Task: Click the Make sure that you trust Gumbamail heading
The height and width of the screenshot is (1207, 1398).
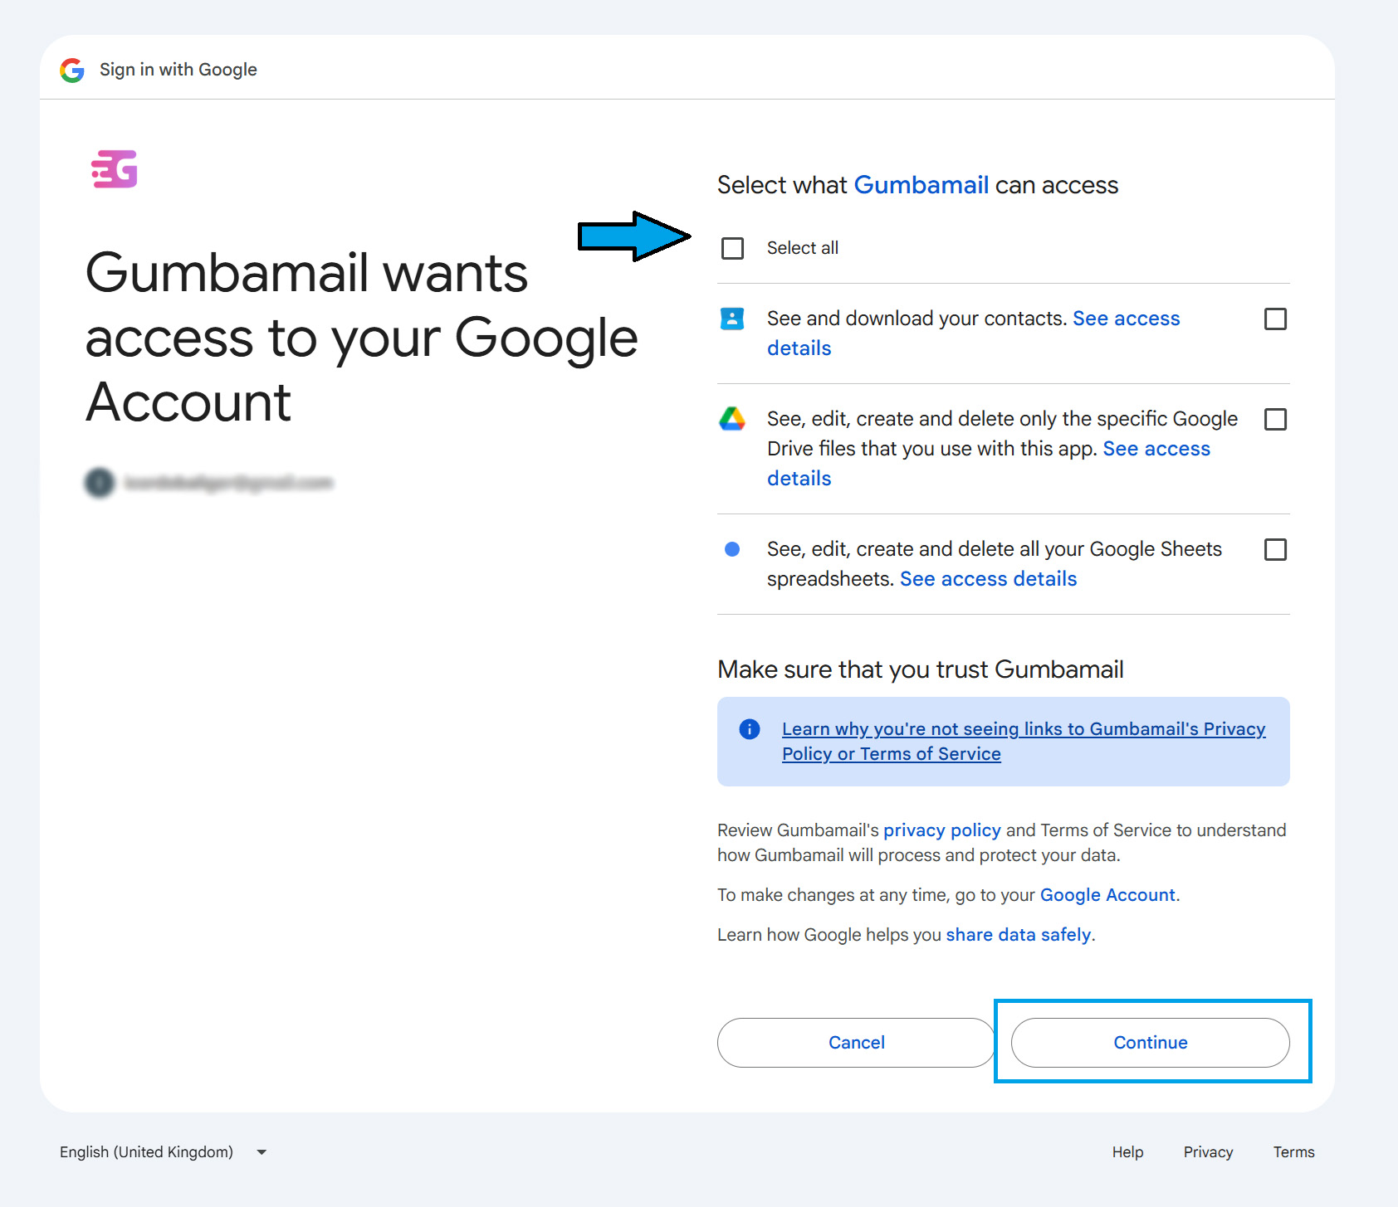Action: tap(921, 669)
